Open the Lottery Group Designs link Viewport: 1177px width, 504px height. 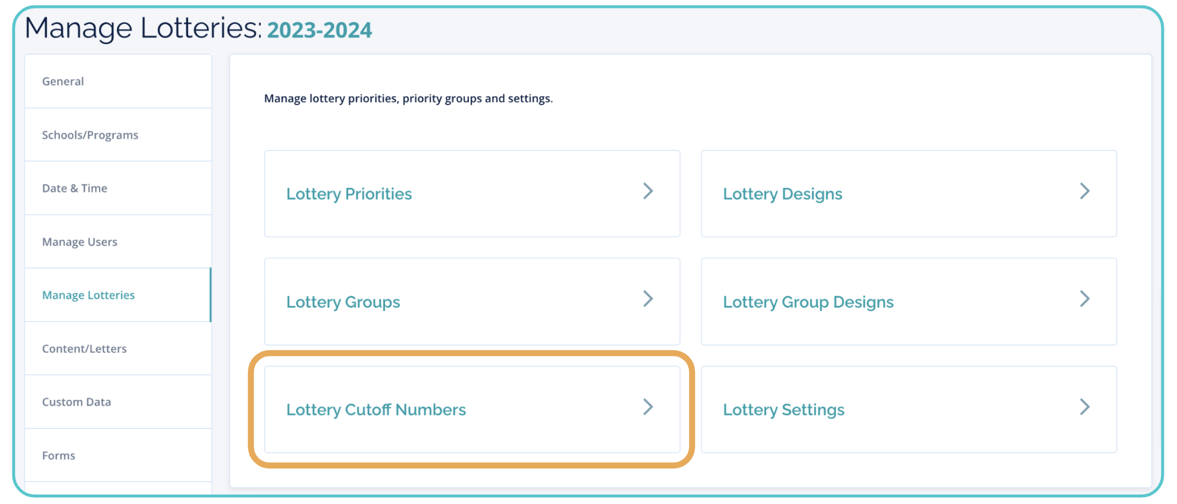[808, 302]
